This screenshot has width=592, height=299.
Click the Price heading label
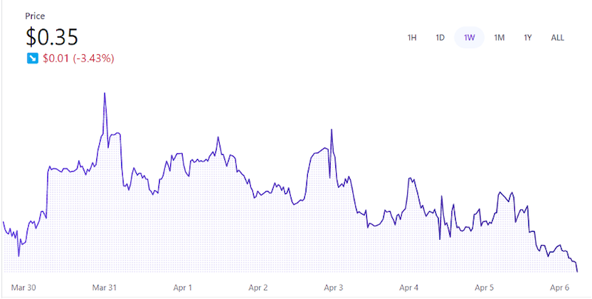(36, 15)
